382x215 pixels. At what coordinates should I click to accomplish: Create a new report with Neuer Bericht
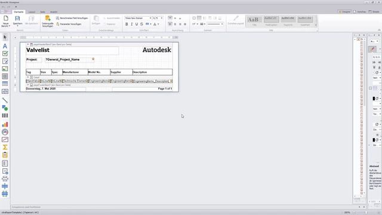pos(5,21)
